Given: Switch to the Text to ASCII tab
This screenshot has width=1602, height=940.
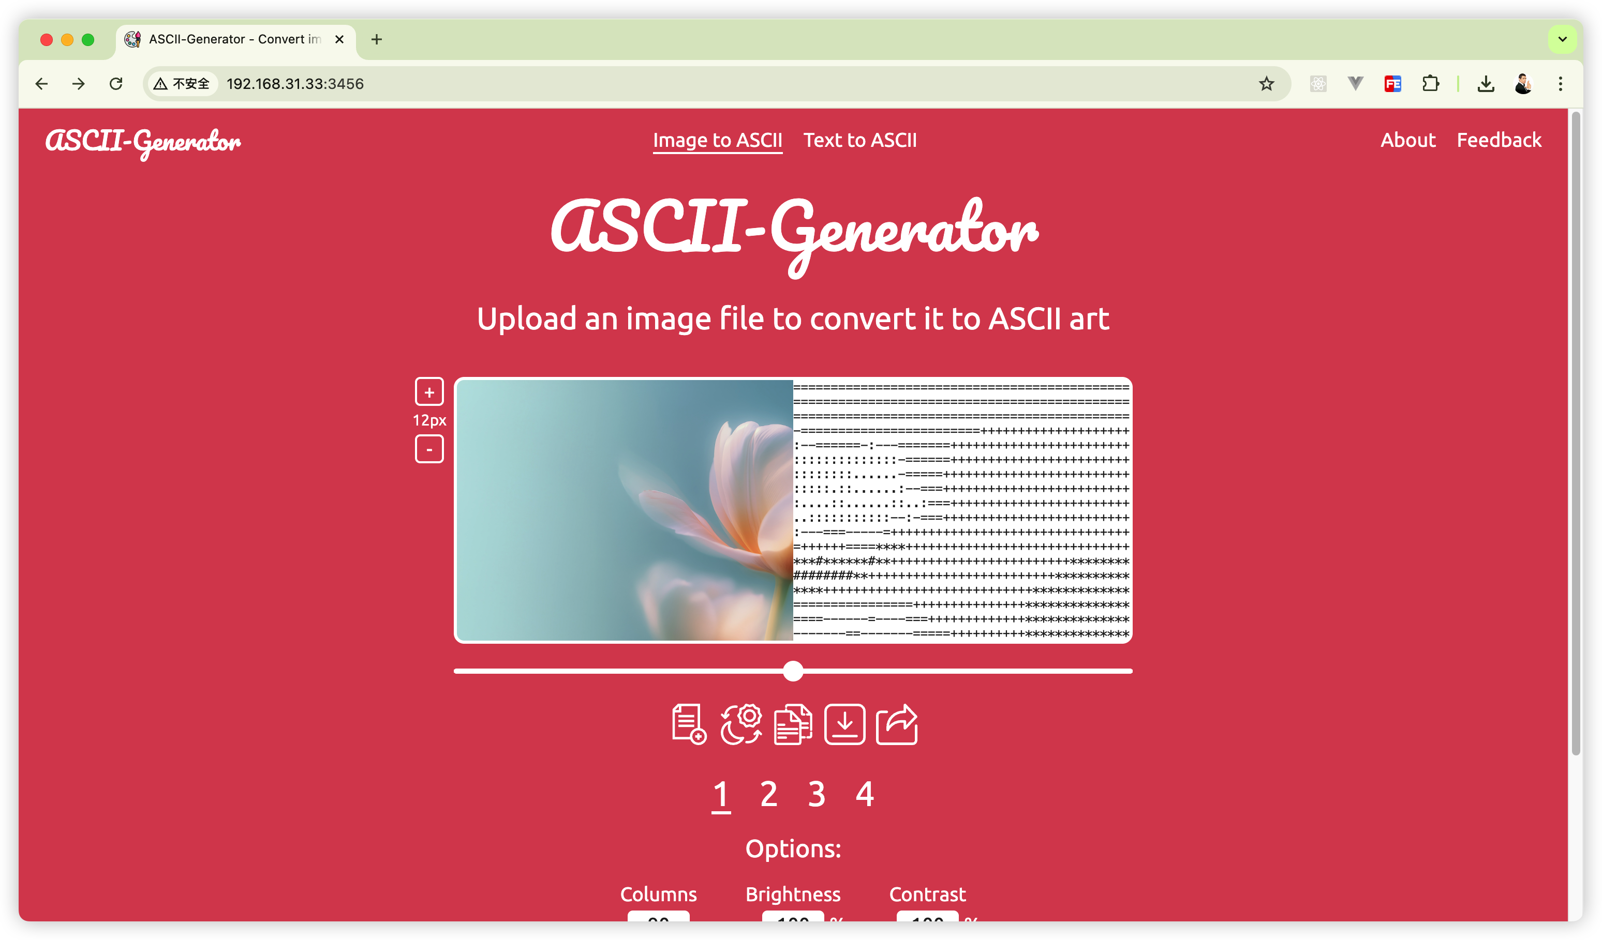Looking at the screenshot, I should [859, 140].
